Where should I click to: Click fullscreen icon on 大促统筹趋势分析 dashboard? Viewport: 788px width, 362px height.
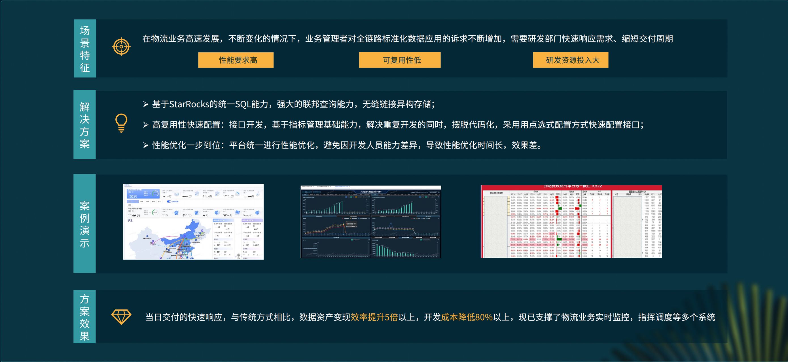[x=439, y=193]
